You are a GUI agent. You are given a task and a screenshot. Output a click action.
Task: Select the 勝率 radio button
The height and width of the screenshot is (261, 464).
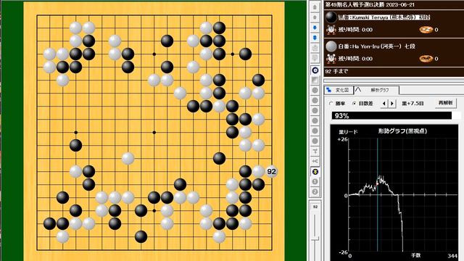click(x=331, y=104)
